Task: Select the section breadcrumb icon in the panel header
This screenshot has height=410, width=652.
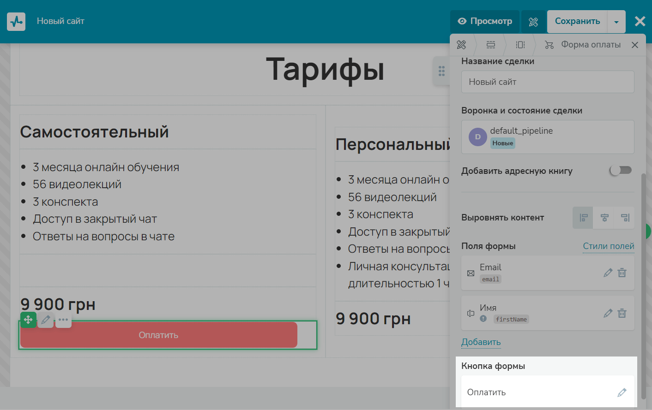Action: (491, 45)
